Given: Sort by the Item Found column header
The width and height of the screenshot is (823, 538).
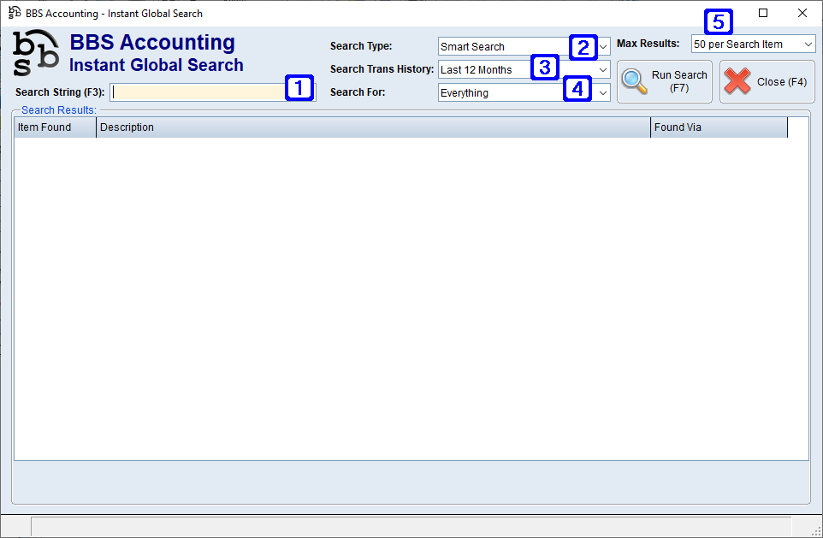Looking at the screenshot, I should [55, 127].
